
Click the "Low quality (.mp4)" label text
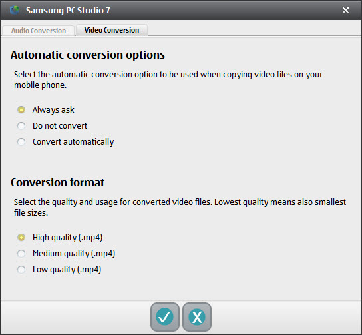click(67, 270)
